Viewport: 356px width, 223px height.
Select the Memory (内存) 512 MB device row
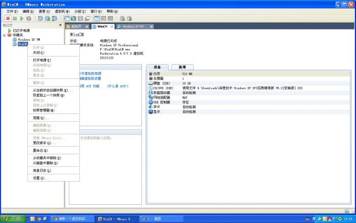coord(249,74)
